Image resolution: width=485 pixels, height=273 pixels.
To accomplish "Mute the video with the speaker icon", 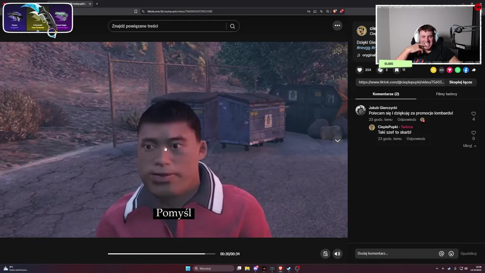I will coord(337,254).
